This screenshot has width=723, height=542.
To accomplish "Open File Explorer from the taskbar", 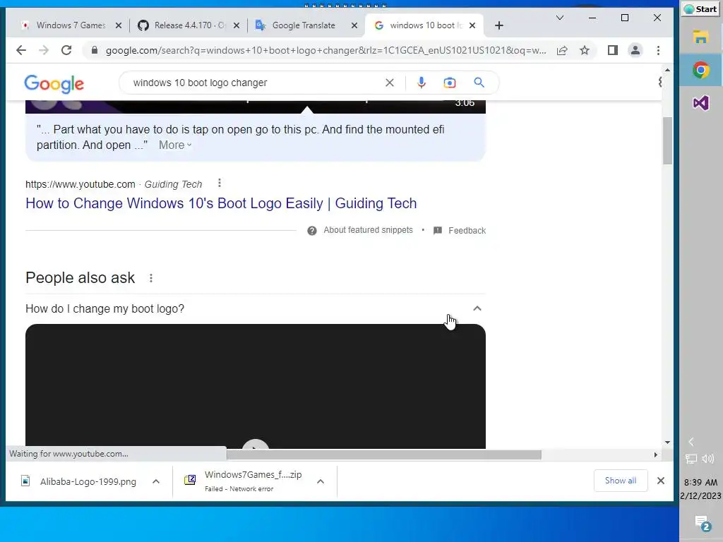I will (701, 37).
